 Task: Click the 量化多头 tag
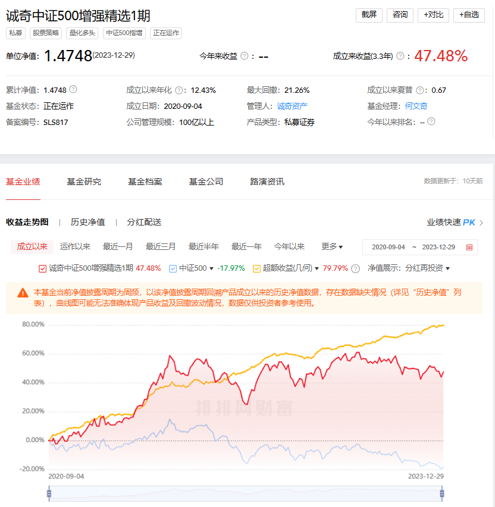82,33
